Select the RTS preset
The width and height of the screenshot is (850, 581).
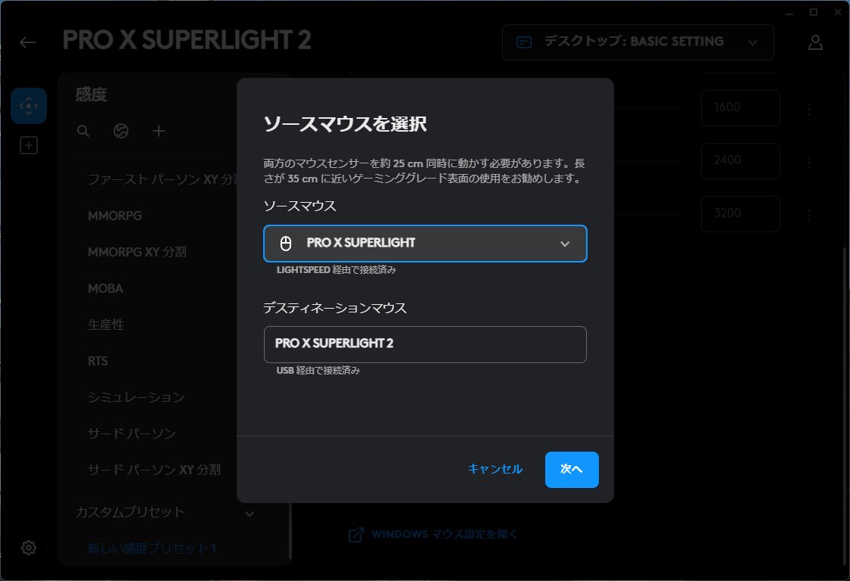pyautogui.click(x=98, y=361)
